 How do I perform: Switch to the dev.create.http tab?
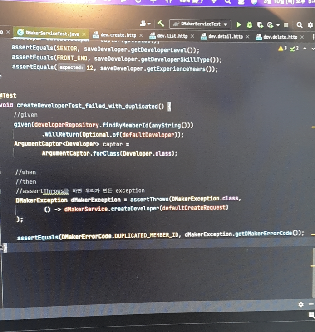(118, 35)
